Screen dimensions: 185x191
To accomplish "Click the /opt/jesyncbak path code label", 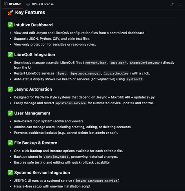I will coord(56,157).
